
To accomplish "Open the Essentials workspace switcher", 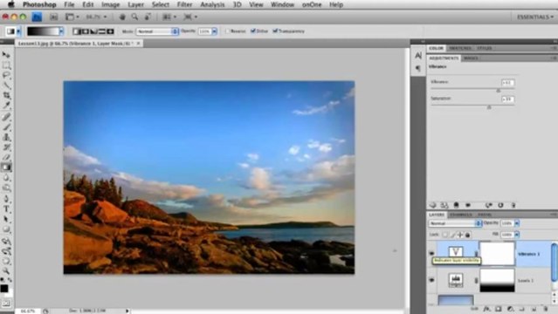I will pos(535,17).
